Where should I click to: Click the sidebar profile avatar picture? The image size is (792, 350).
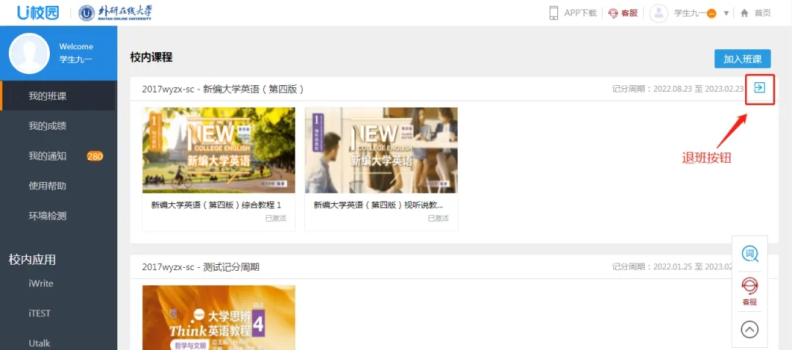click(29, 54)
